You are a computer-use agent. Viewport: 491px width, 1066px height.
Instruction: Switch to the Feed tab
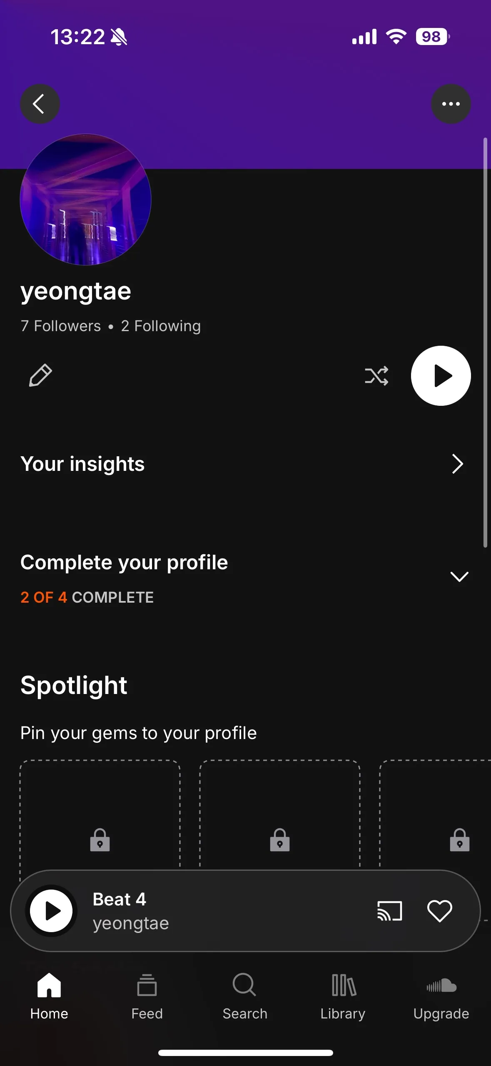pyautogui.click(x=147, y=996)
